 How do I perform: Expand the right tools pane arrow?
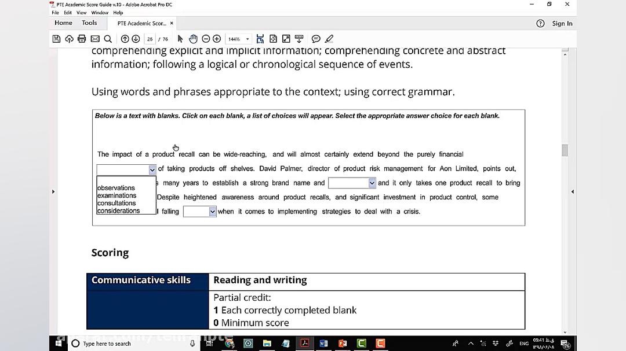[x=573, y=191]
